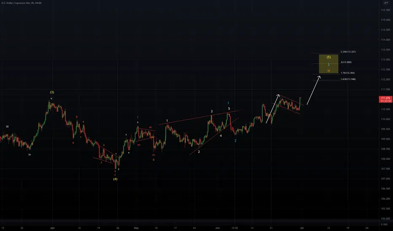Screen dimensions: 393x231
Task: Click the U.S. Dollar / Japanese Yen symbol title
Action: click(x=22, y=3)
